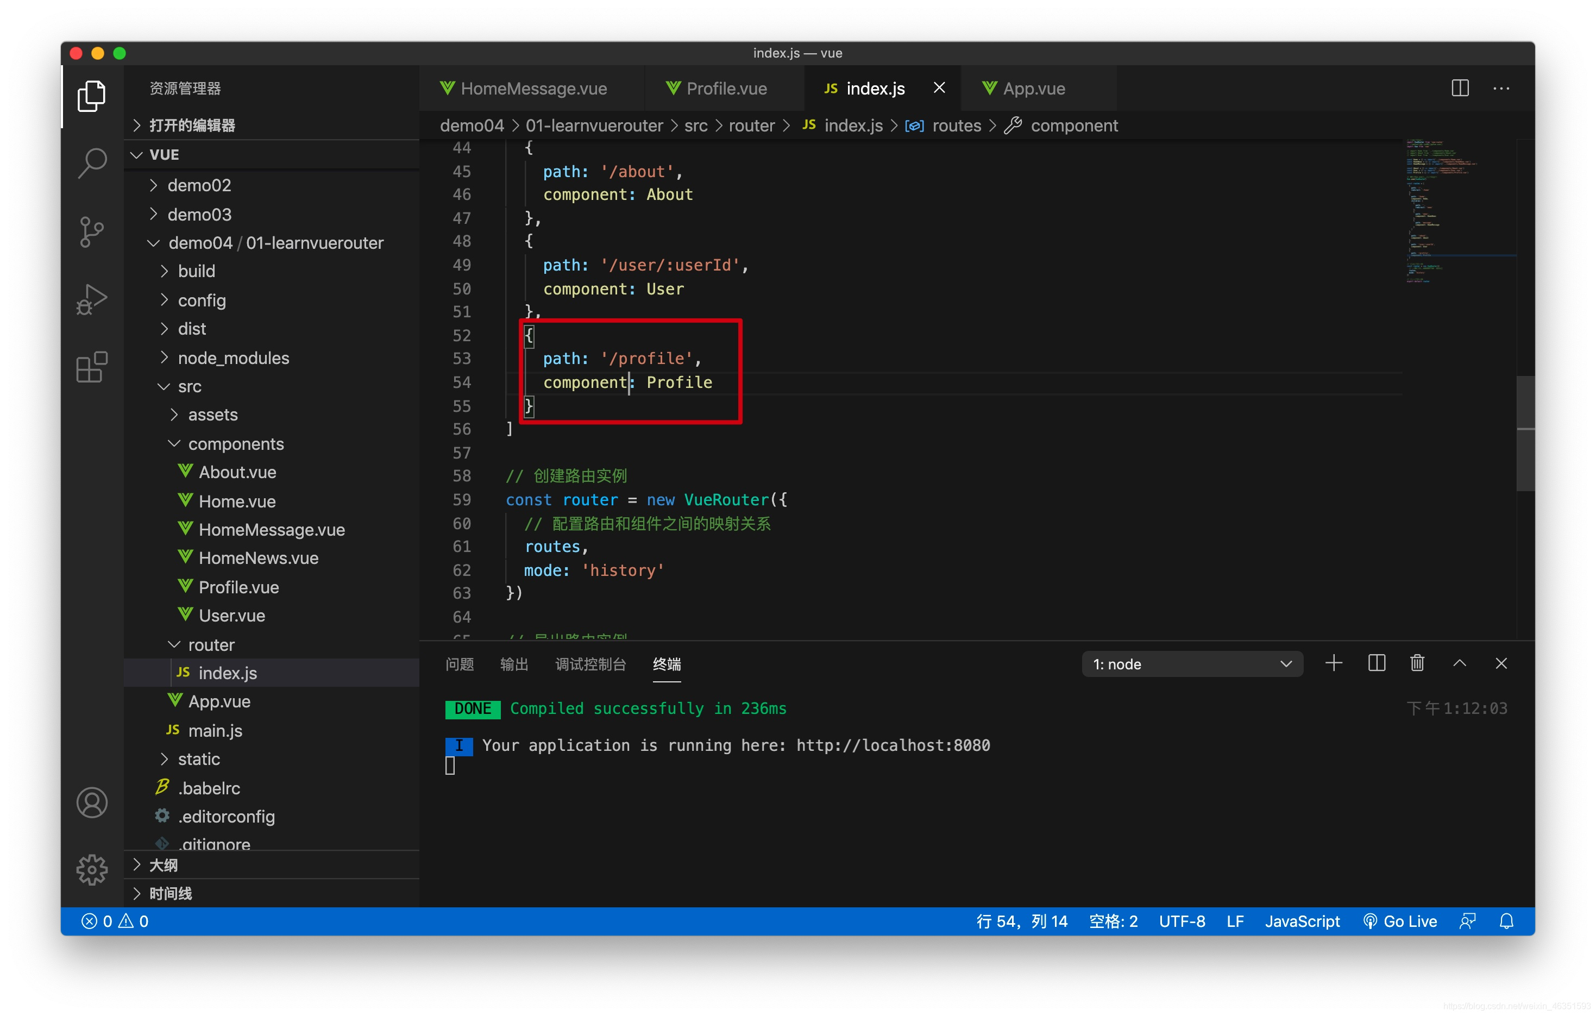Collapse the src folder
Screen dimensions: 1596x1016
pos(272,386)
